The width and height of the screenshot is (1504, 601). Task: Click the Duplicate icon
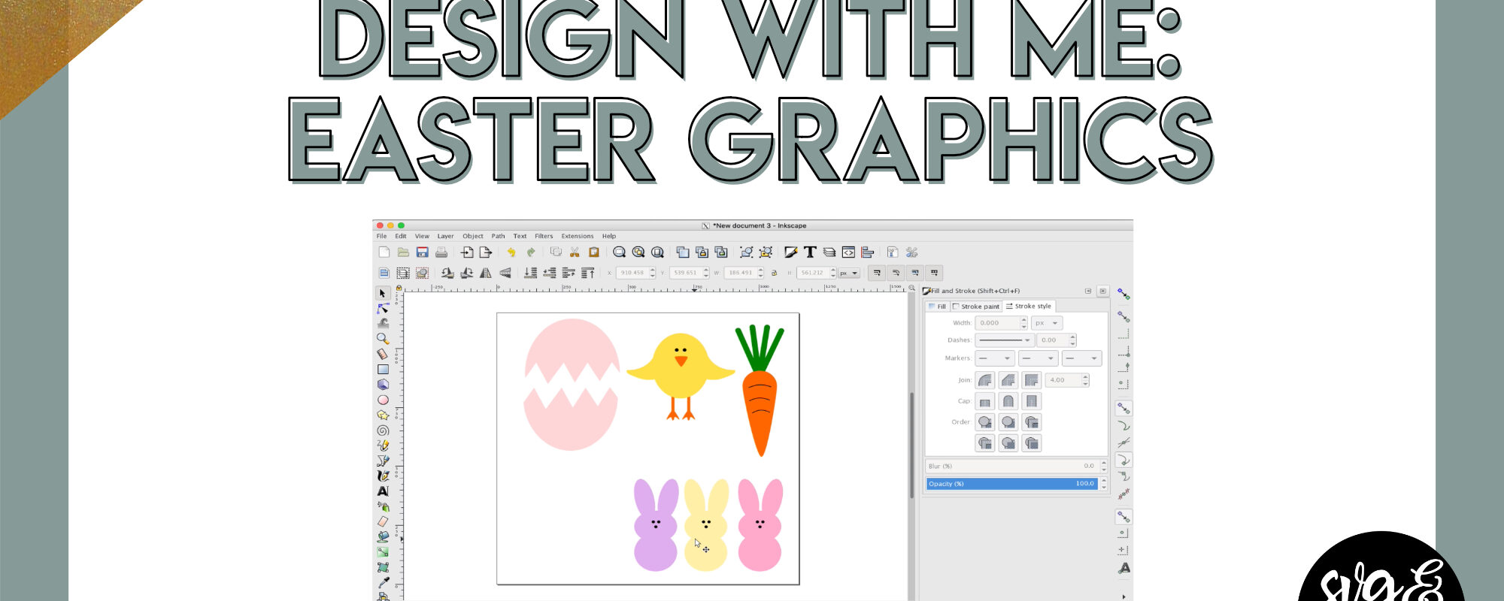click(683, 252)
